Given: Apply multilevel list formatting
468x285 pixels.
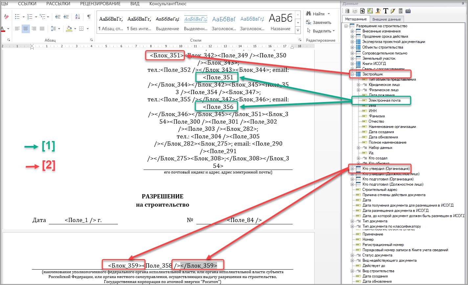Looking at the screenshot, I should tap(42, 17).
